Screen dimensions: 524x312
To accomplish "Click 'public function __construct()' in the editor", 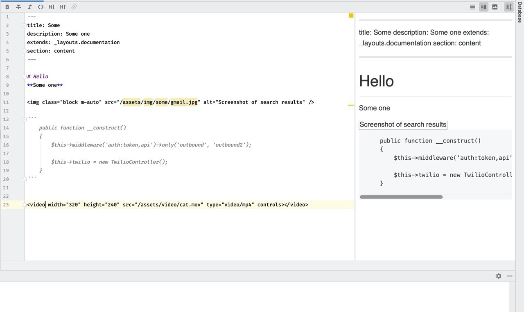I will [83, 128].
